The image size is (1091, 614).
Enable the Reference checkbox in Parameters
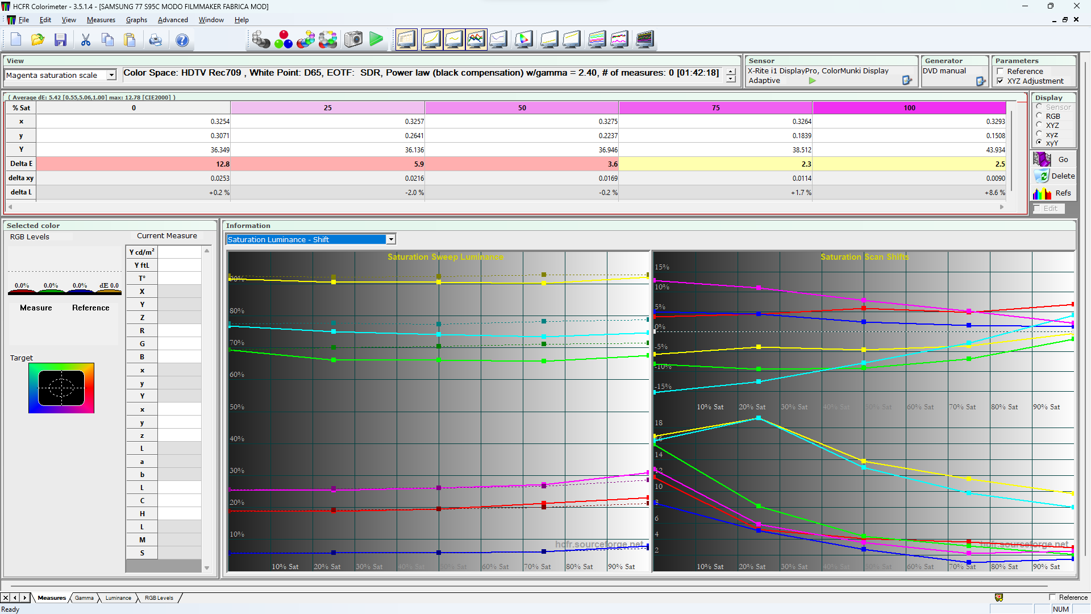[1001, 72]
